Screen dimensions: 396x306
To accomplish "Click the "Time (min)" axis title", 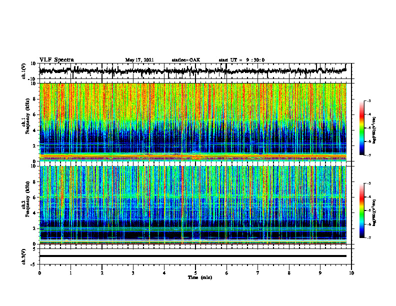I will [x=200, y=277].
